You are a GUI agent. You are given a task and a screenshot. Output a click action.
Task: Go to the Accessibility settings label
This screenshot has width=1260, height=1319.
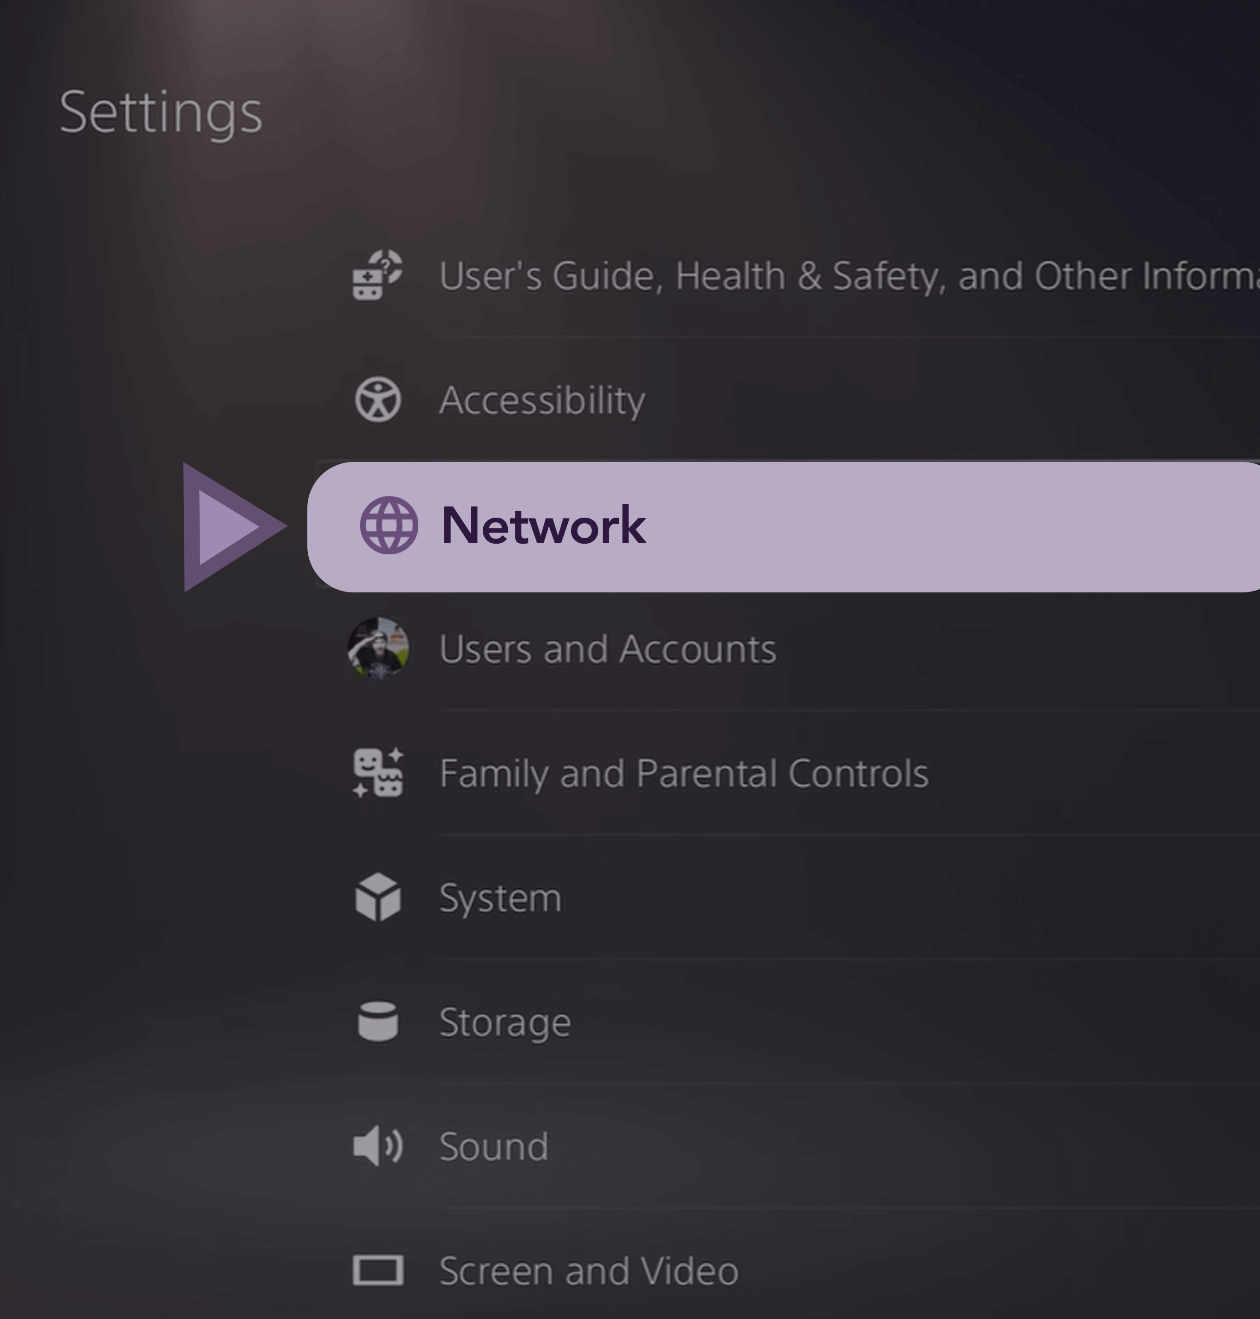[542, 401]
